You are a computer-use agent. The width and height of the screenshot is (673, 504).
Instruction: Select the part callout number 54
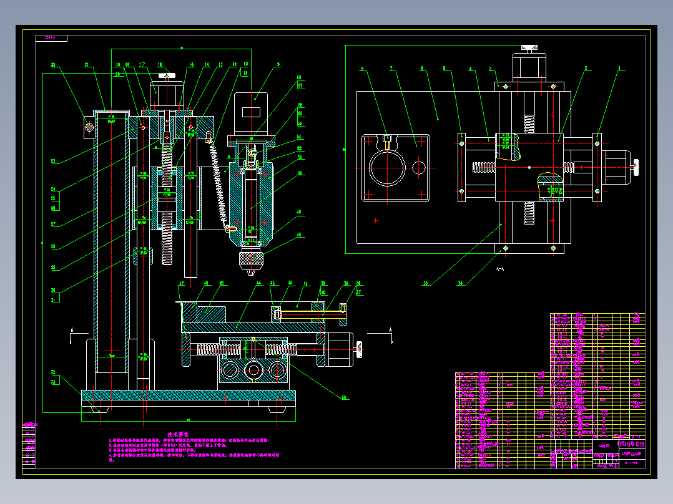(300, 124)
